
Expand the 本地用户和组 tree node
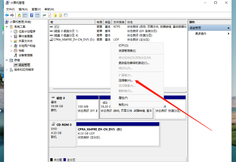(11, 46)
